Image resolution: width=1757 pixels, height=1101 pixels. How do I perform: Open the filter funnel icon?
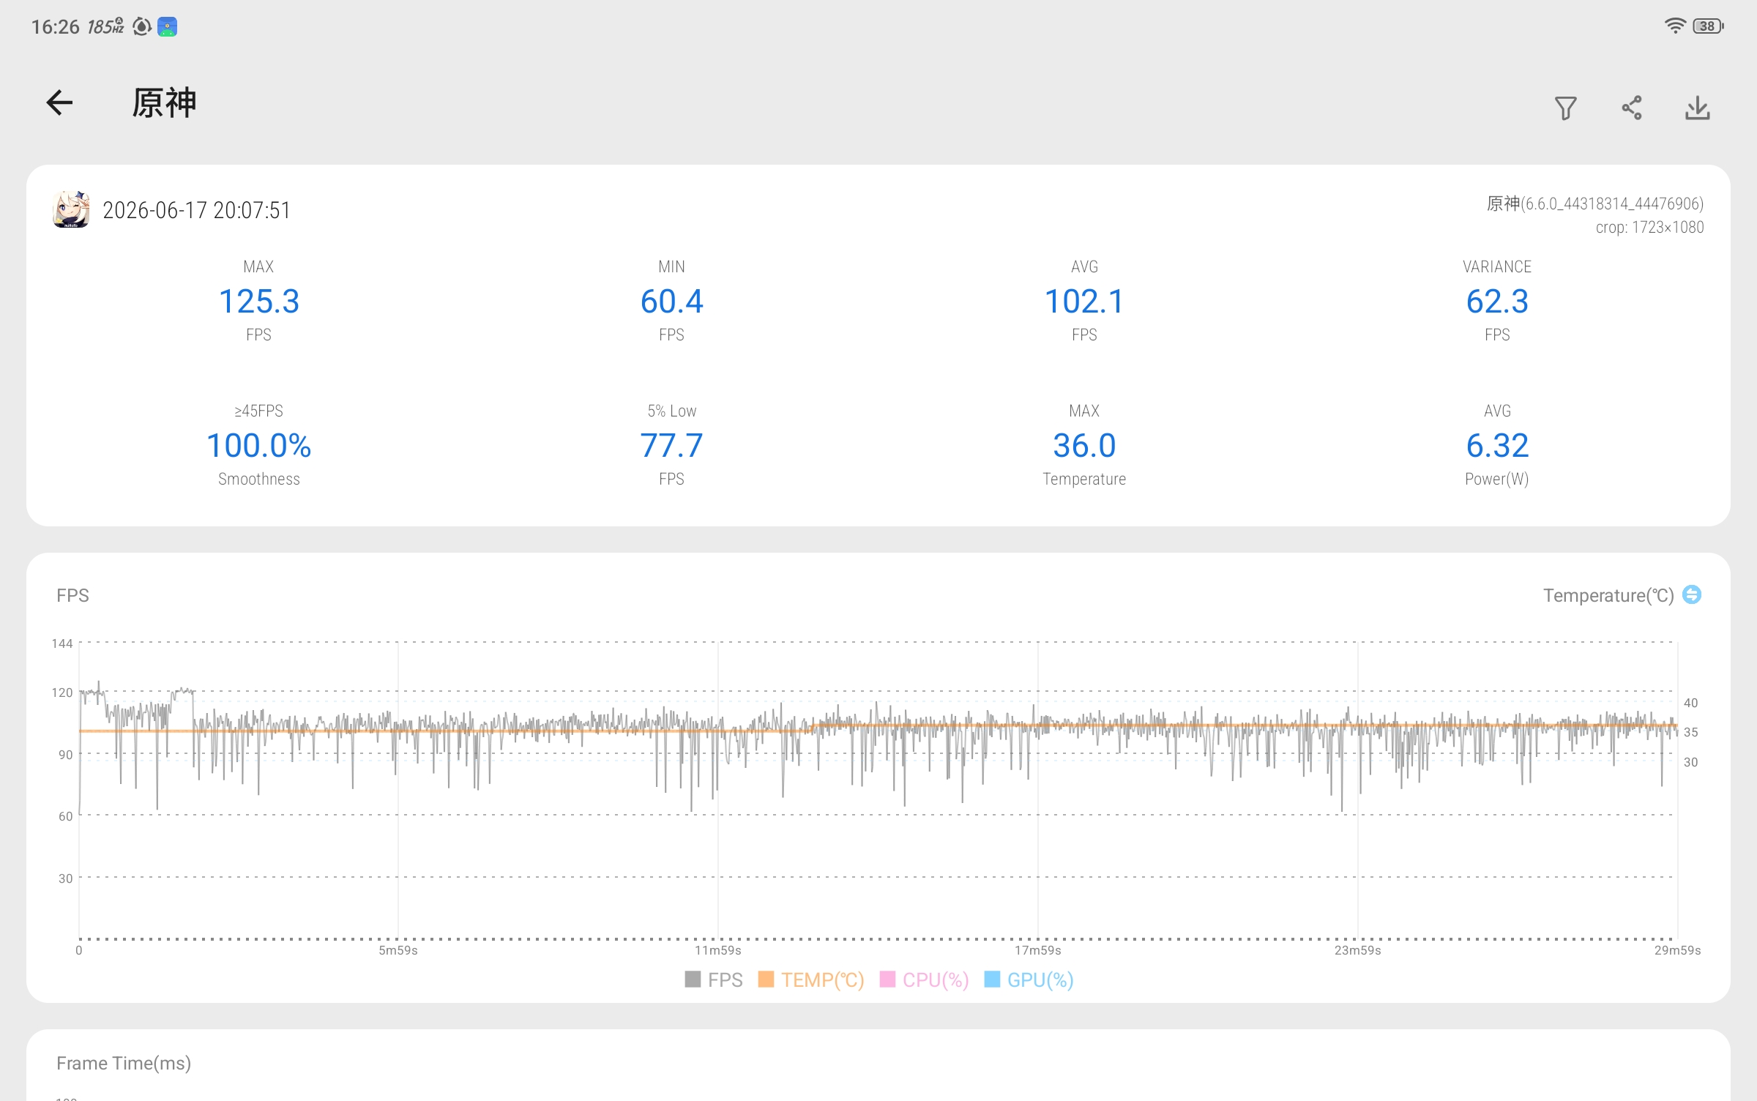[x=1565, y=108]
